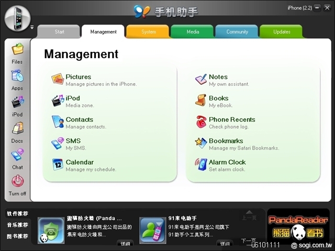
Task: Click the 91来电助手 title text
Action: [183, 219]
